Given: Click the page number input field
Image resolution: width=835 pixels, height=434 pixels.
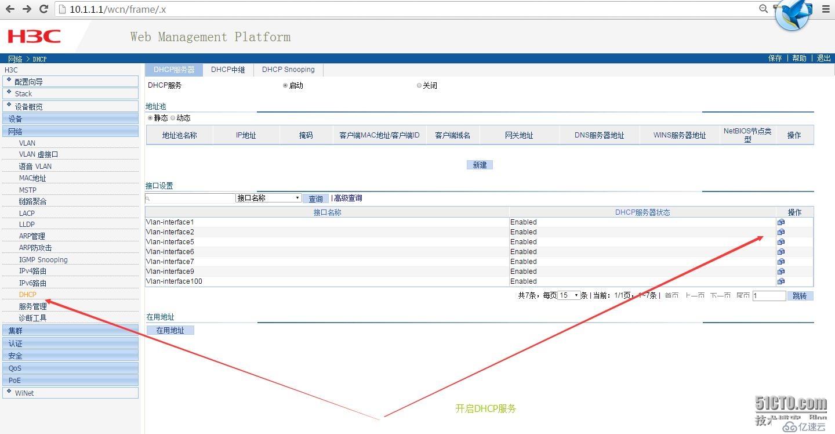Looking at the screenshot, I should point(769,296).
